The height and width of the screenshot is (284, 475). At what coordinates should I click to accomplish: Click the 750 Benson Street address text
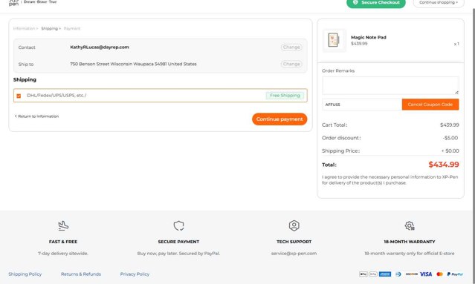point(133,64)
